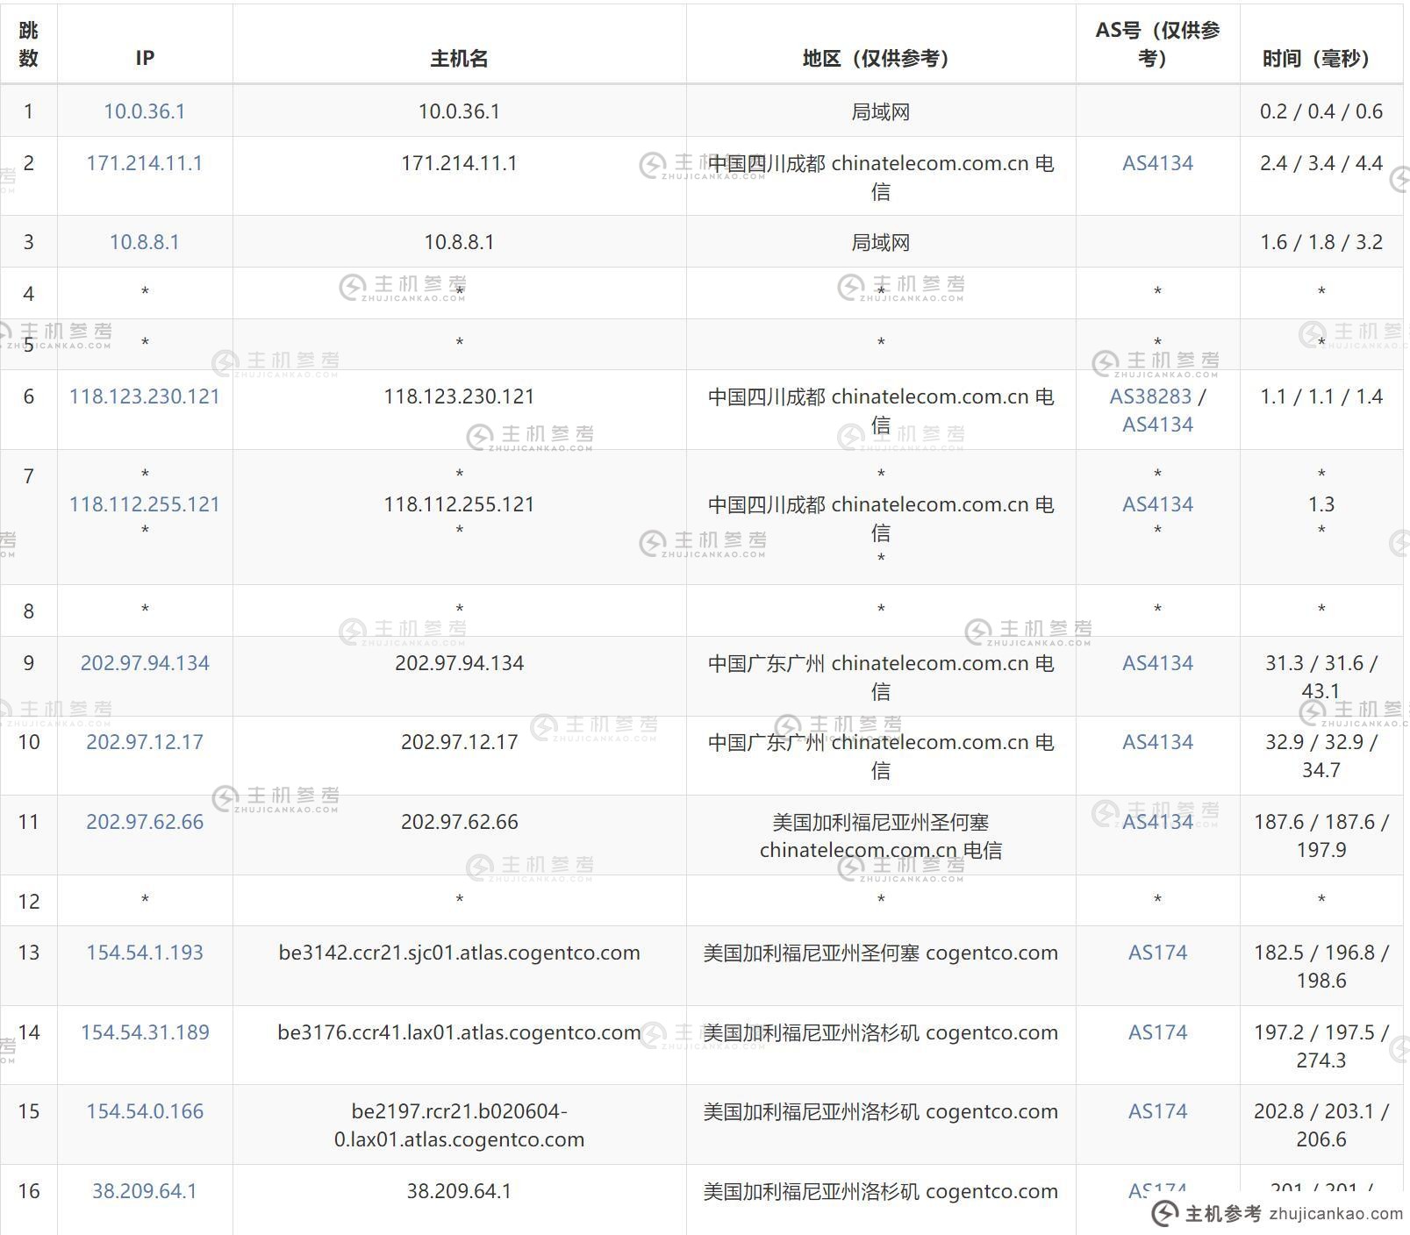
Task: Click time value 187.6 / 187.6 / 197.9
Action: click(x=1321, y=836)
